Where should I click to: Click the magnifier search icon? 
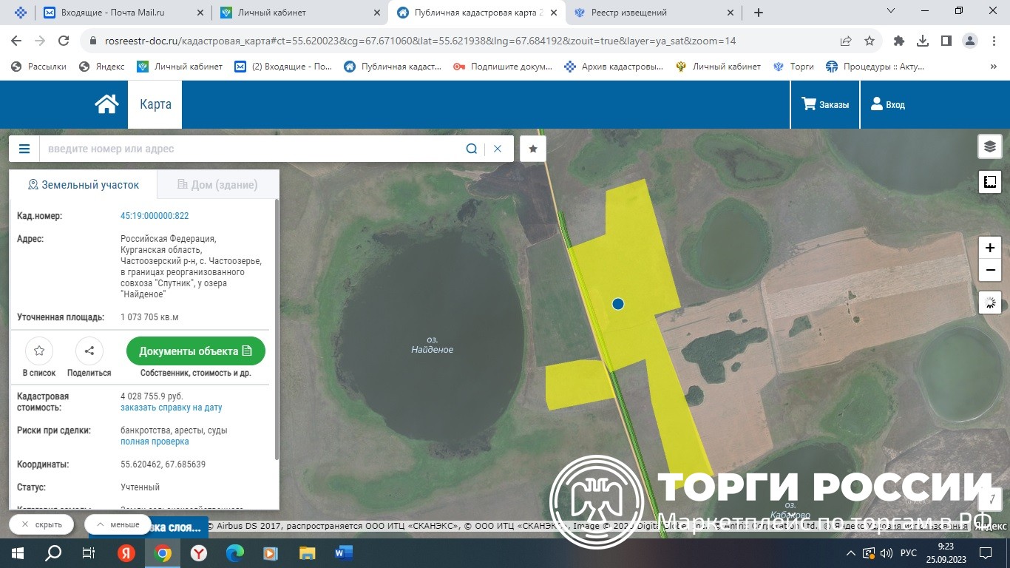[471, 149]
